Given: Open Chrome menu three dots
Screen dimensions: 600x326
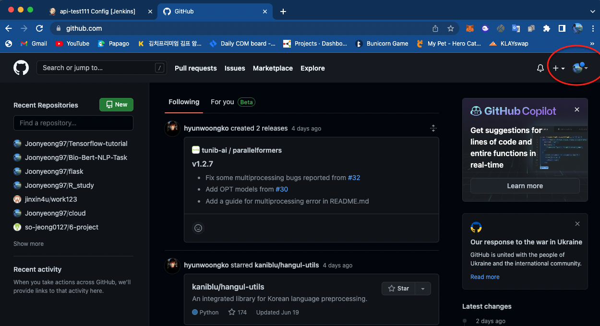Looking at the screenshot, I should (x=592, y=28).
